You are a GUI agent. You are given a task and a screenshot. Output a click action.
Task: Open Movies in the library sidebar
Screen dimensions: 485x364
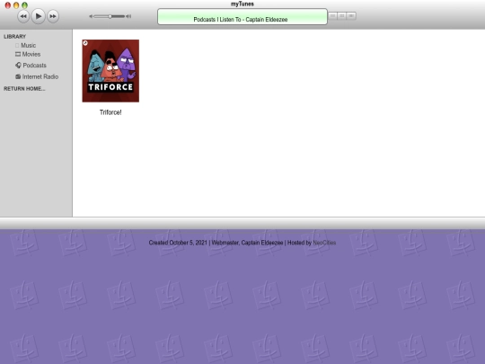[x=31, y=54]
